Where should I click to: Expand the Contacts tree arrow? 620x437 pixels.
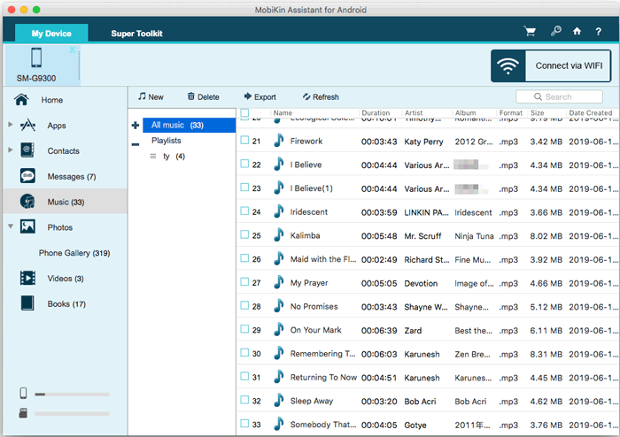11,150
